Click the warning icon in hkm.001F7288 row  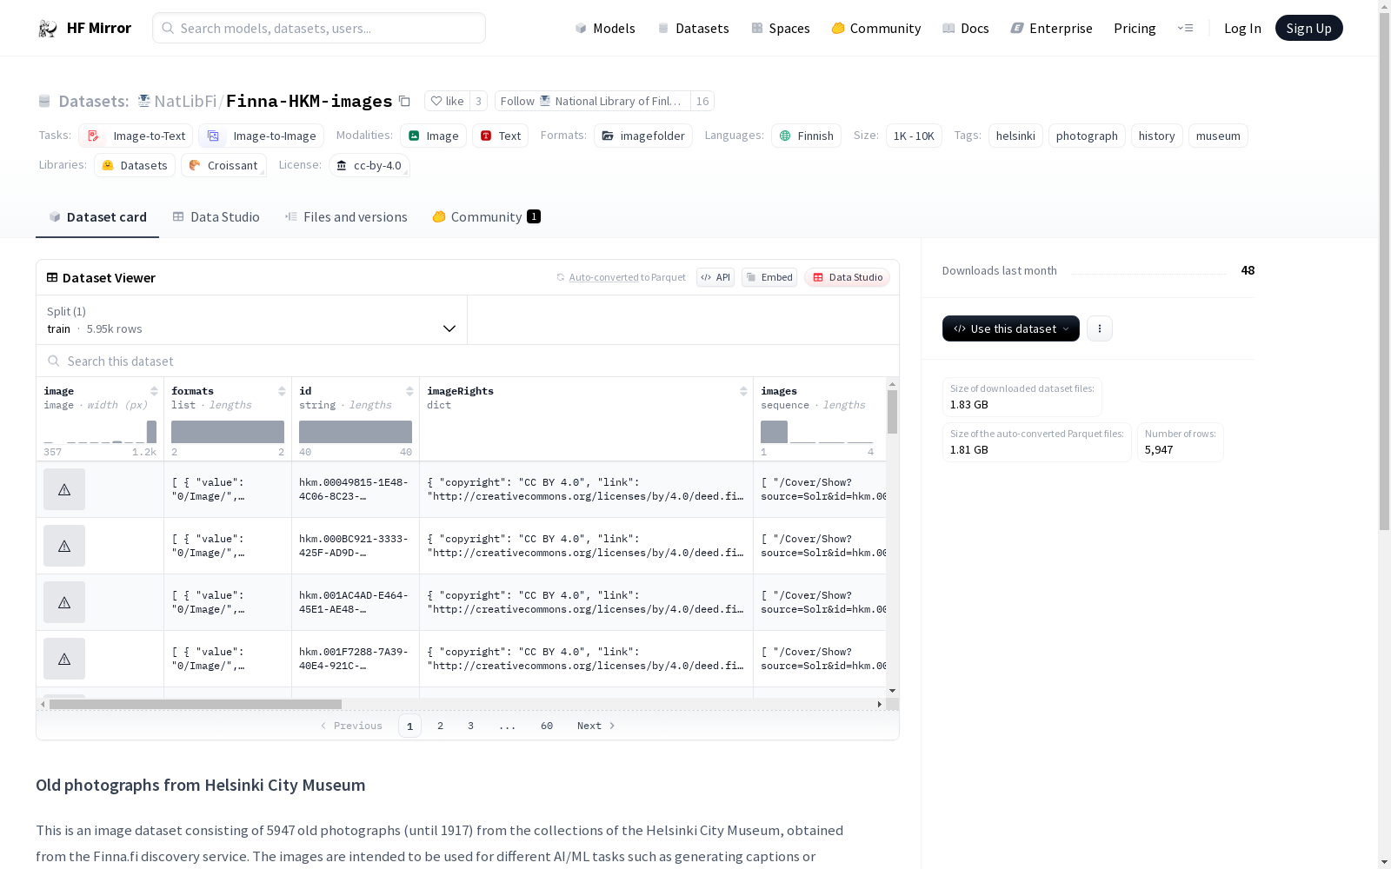tap(64, 659)
